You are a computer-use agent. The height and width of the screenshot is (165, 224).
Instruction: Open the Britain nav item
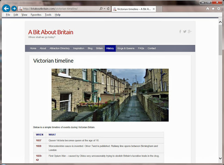pos(99,48)
